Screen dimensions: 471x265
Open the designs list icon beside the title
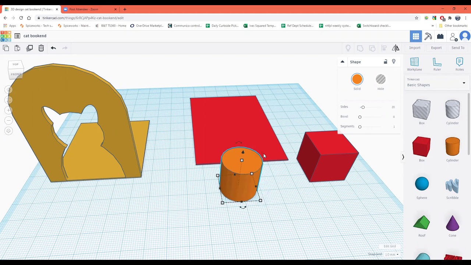17,36
